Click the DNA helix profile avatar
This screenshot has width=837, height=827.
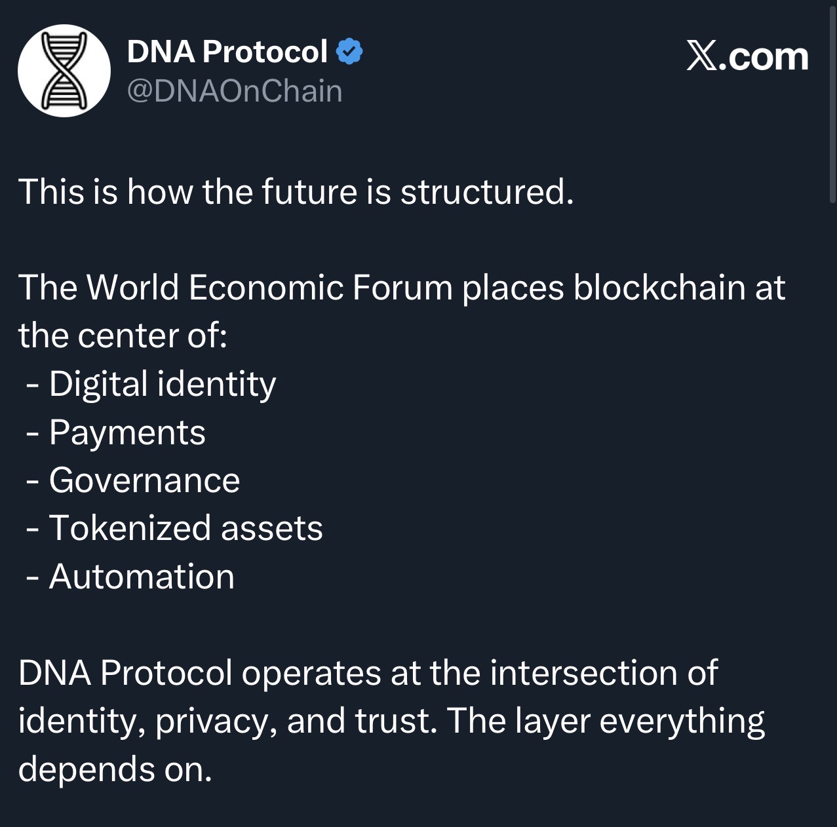pos(64,71)
